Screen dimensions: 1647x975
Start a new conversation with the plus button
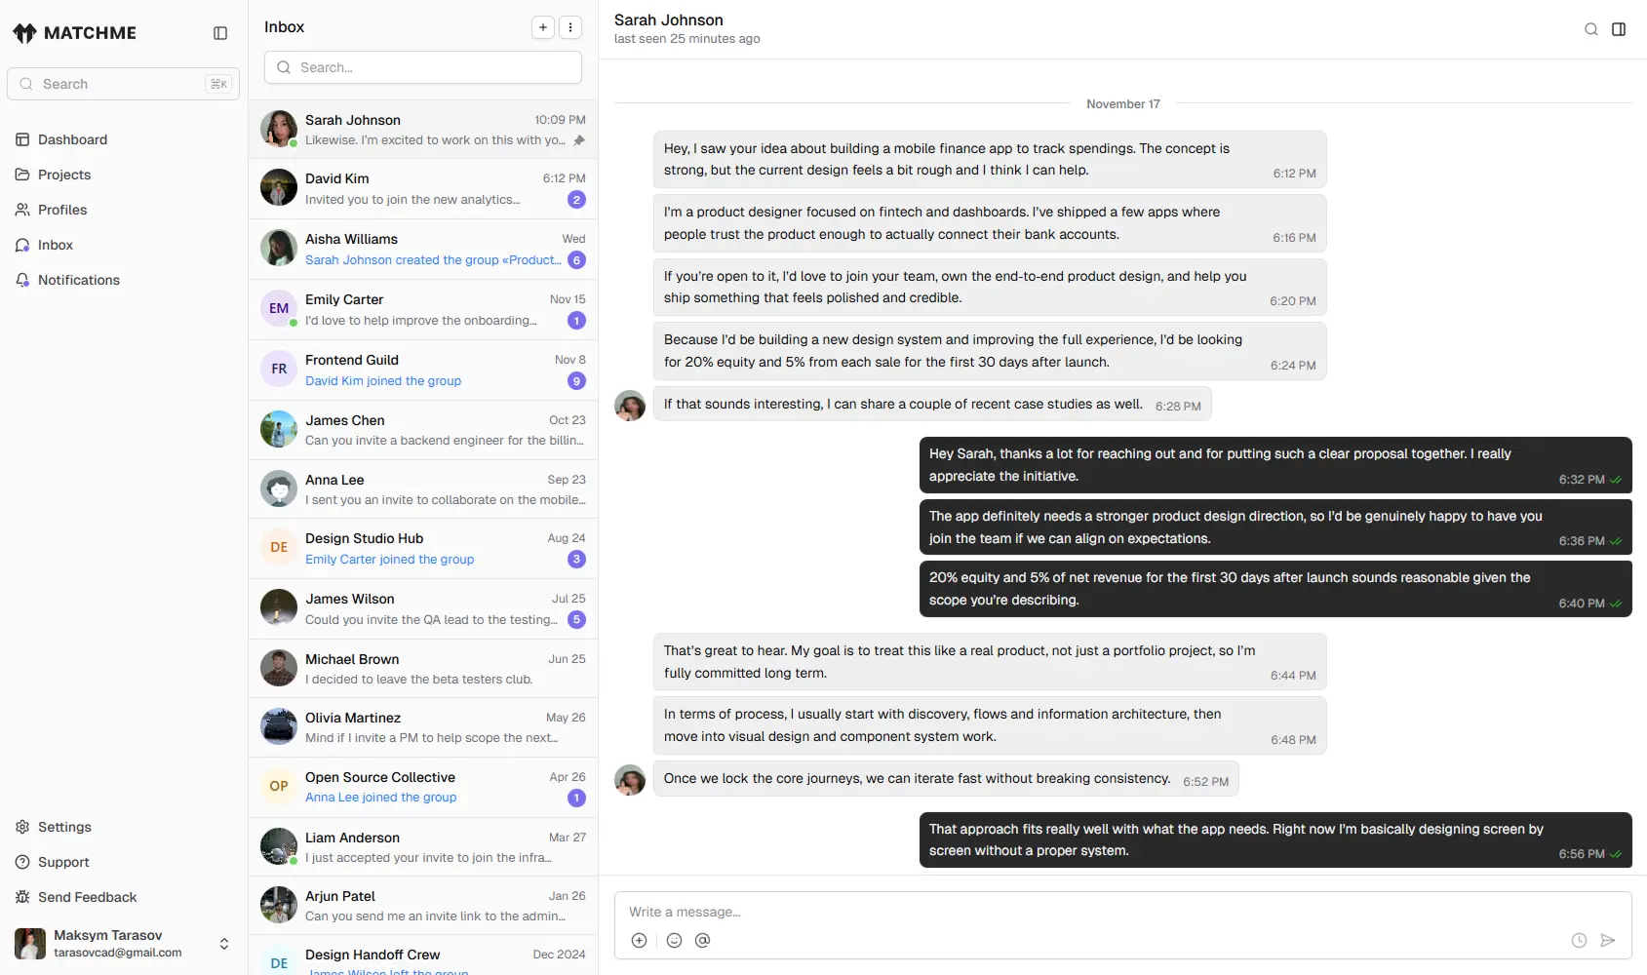tap(543, 27)
